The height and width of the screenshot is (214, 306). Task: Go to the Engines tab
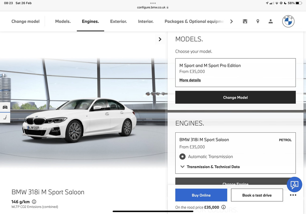pyautogui.click(x=90, y=21)
